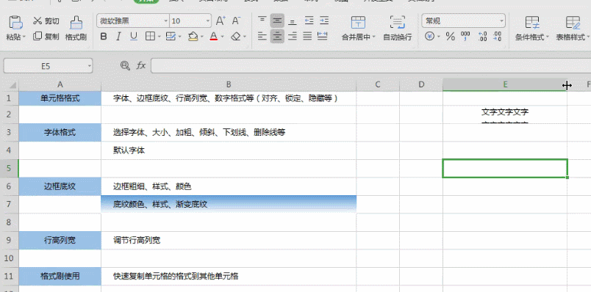This screenshot has height=292, width=591.
Task: Apply thousands separator (000) format
Action: 465,36
